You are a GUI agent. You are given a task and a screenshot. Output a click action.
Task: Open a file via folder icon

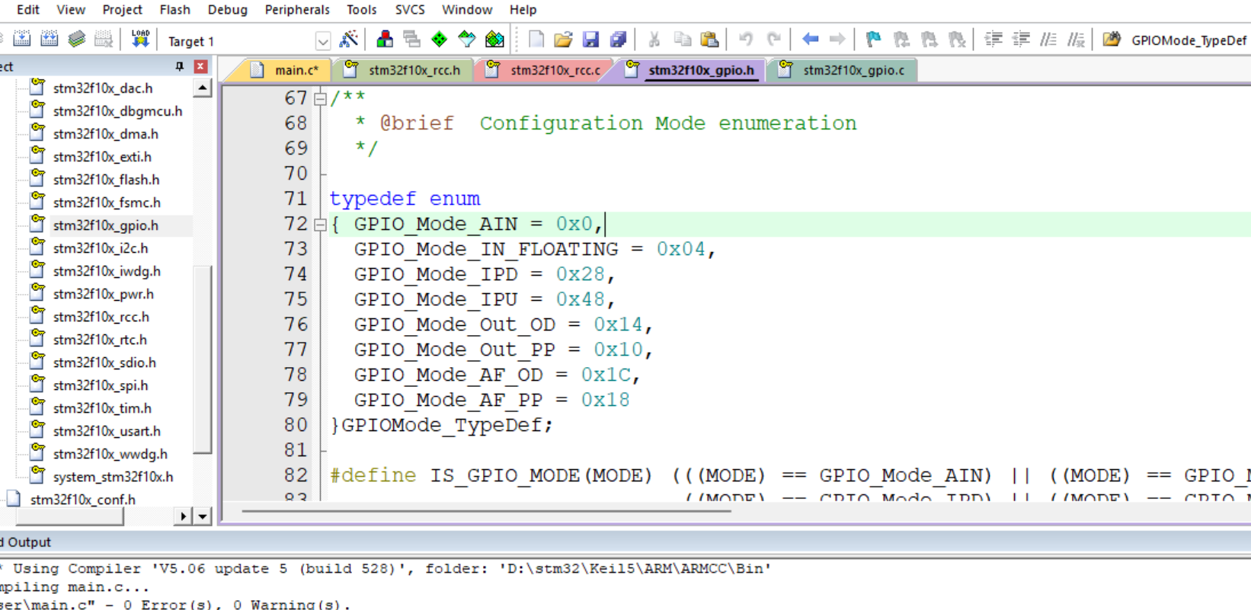tap(564, 40)
